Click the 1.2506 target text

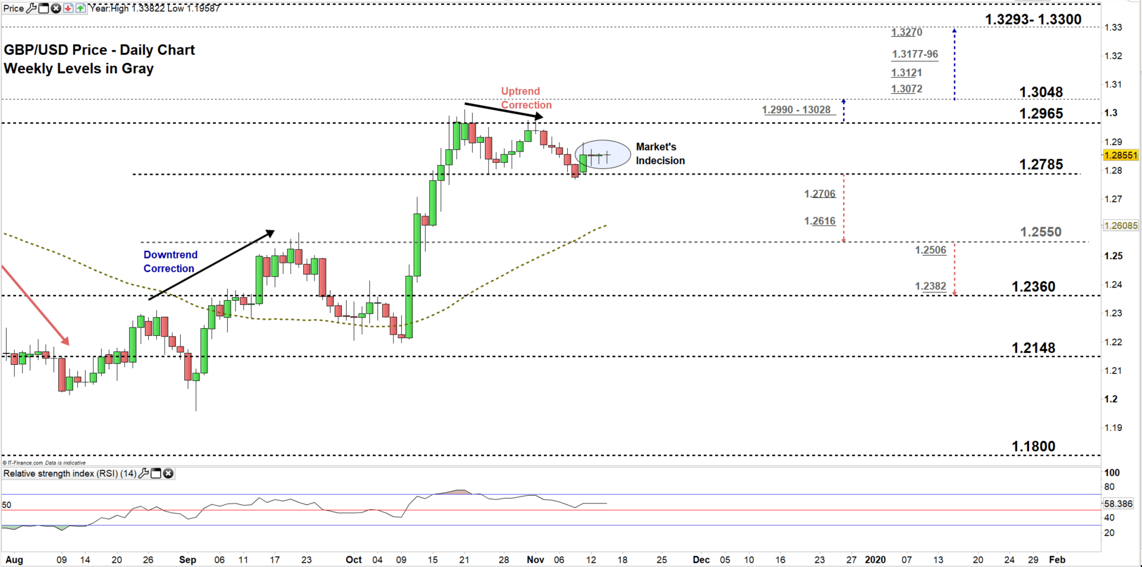pos(930,250)
